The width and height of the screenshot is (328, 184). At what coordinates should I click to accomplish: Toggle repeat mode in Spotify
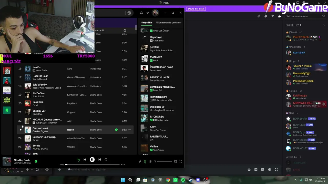[106, 159]
